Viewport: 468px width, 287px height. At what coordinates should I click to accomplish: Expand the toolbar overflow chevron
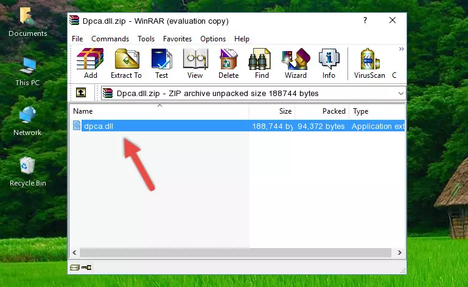pos(402,49)
